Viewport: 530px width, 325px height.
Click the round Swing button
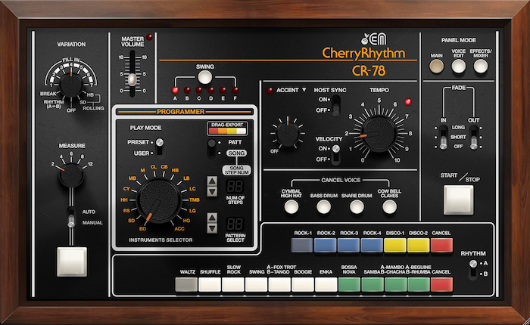204,76
